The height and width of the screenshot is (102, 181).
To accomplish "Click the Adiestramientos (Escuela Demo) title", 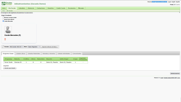I will click(30, 4).
